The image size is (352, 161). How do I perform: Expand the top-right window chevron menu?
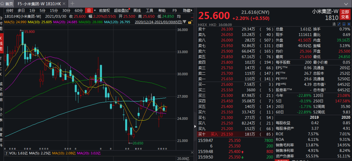pos(346,4)
